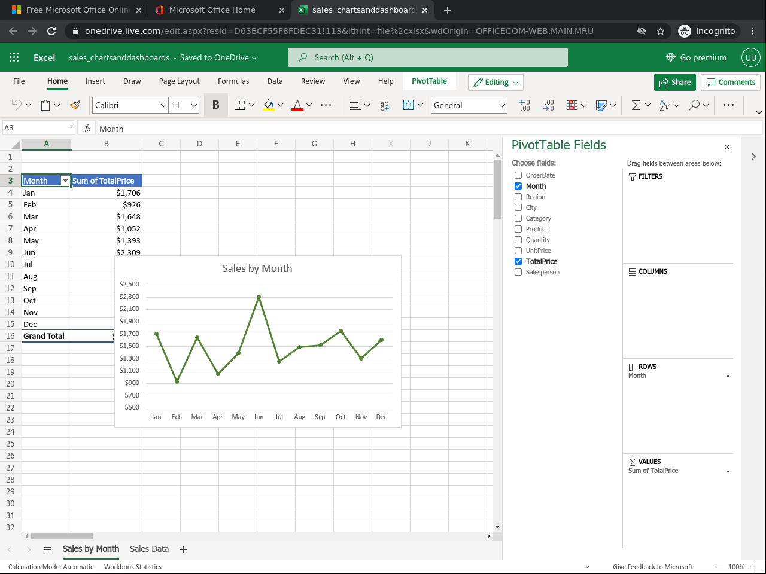The image size is (766, 574).
Task: Open the Office app launcher grid
Action: point(14,57)
